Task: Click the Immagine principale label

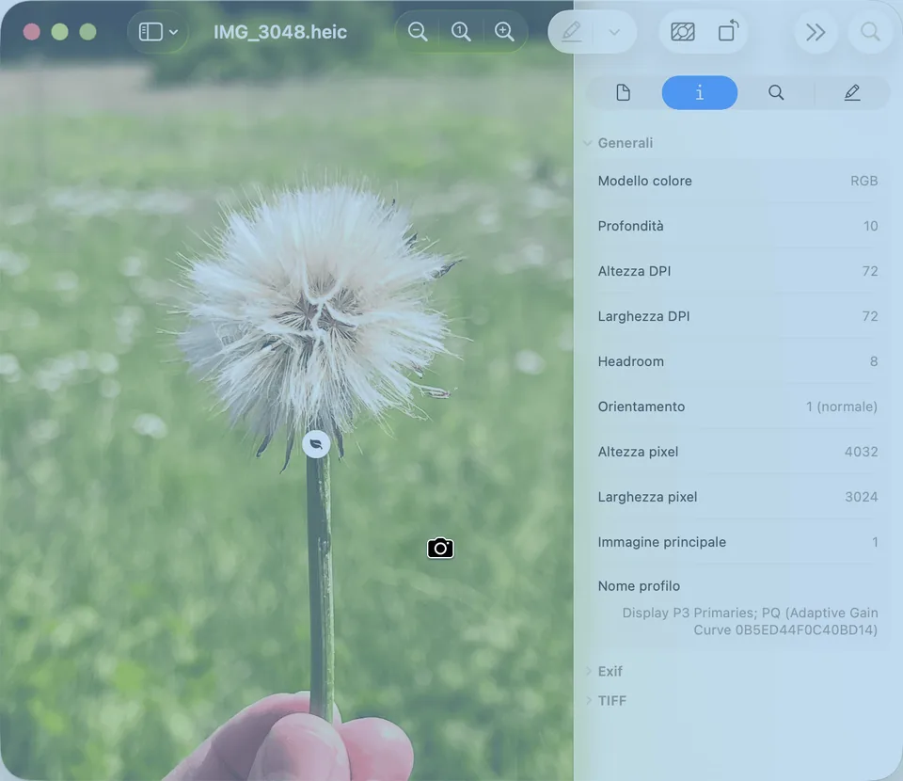Action: coord(661,542)
